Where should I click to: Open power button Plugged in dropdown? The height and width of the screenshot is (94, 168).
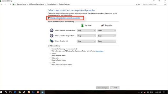pyautogui.click(x=107, y=31)
